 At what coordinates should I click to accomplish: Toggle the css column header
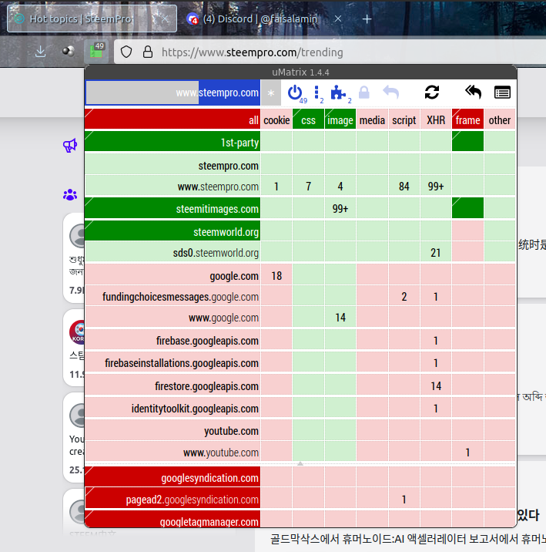(308, 119)
